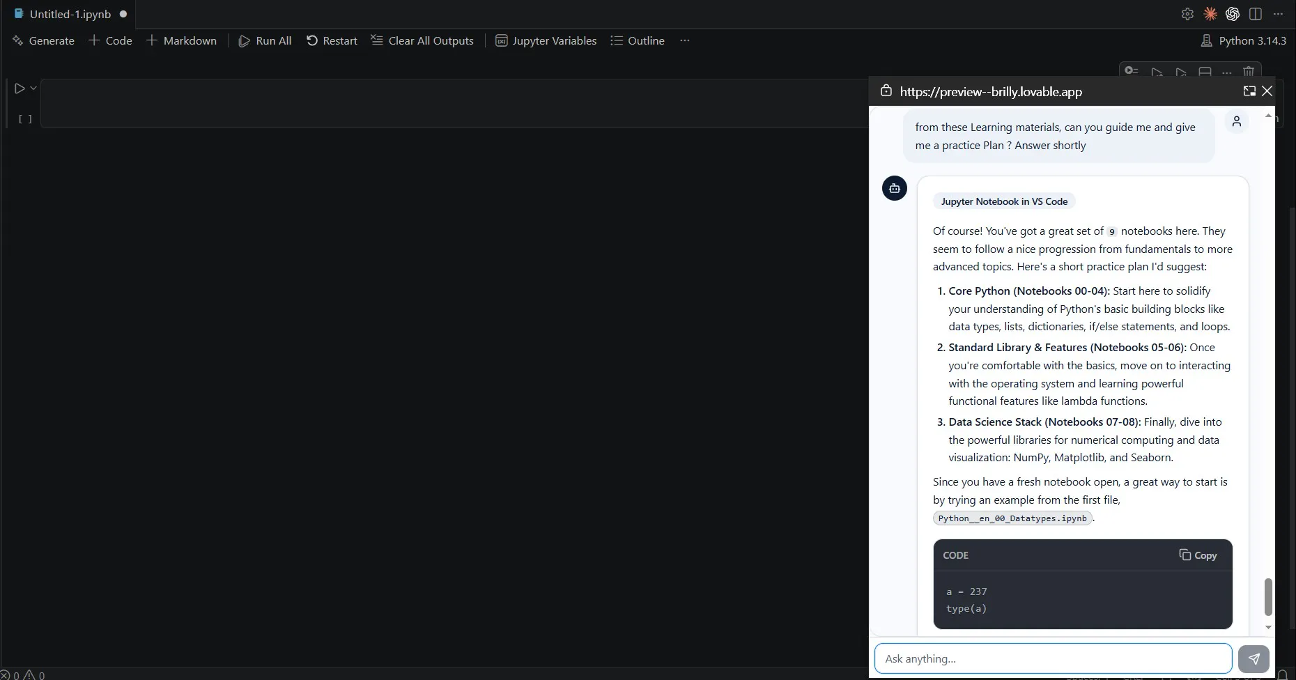The image size is (1296, 680).
Task: Click the Run by Line cell toolbar icon
Action: point(1132,72)
